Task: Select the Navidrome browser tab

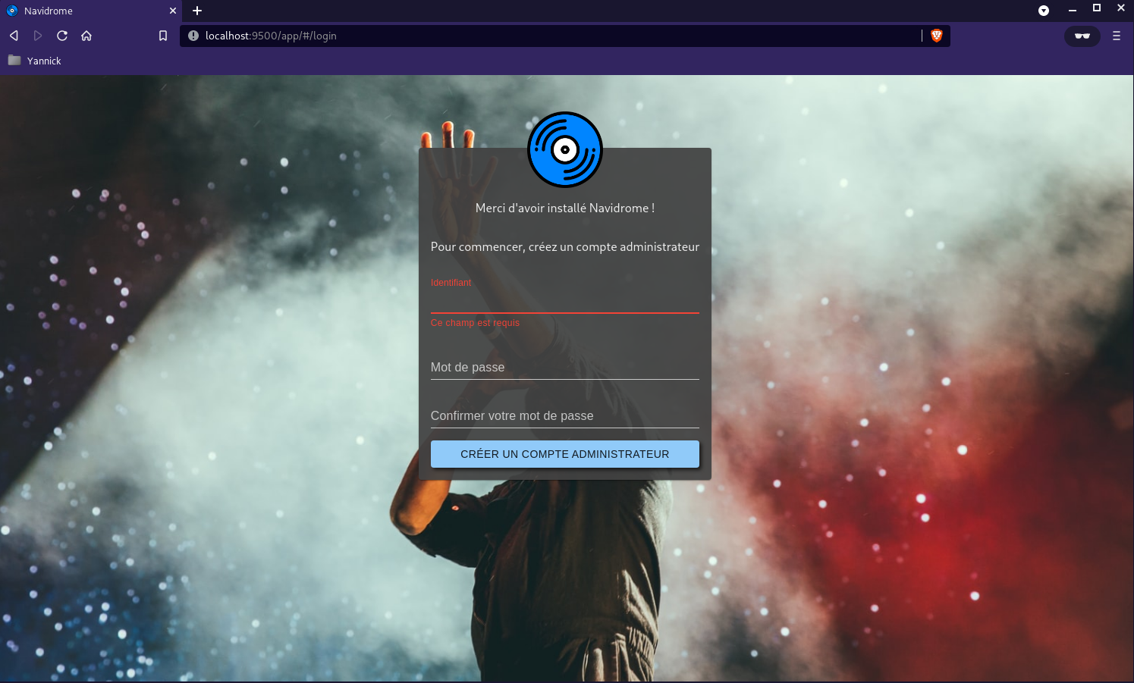Action: coord(83,11)
